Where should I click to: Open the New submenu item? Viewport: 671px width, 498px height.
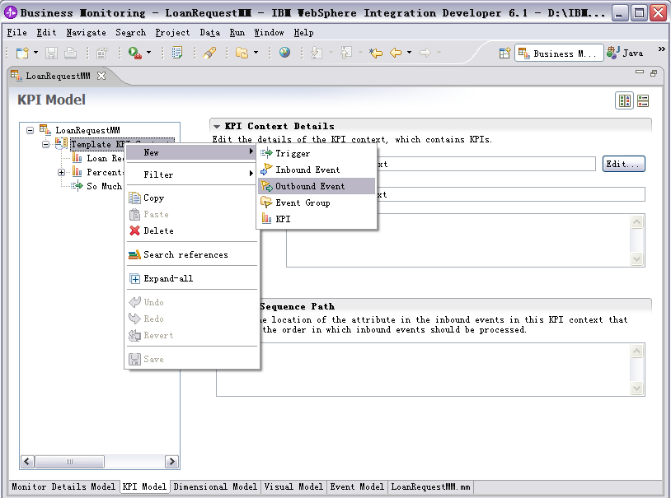tap(191, 152)
